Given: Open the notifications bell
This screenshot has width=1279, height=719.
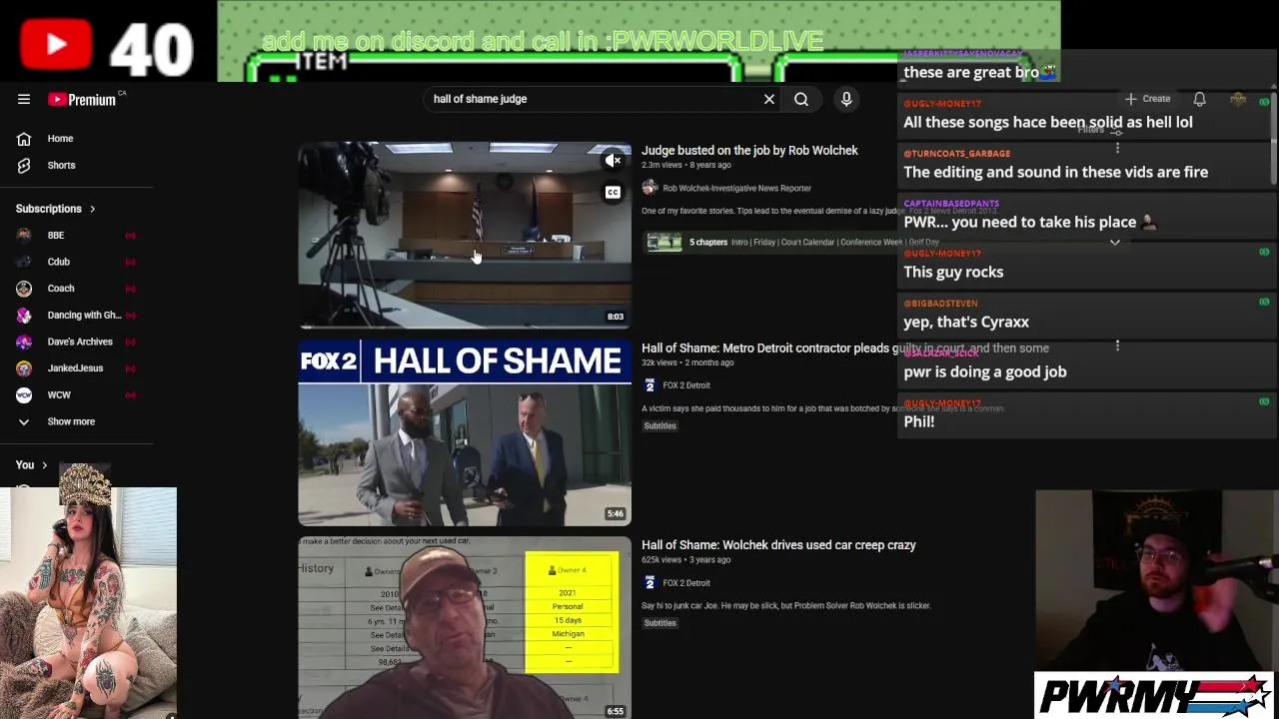Looking at the screenshot, I should [1199, 99].
